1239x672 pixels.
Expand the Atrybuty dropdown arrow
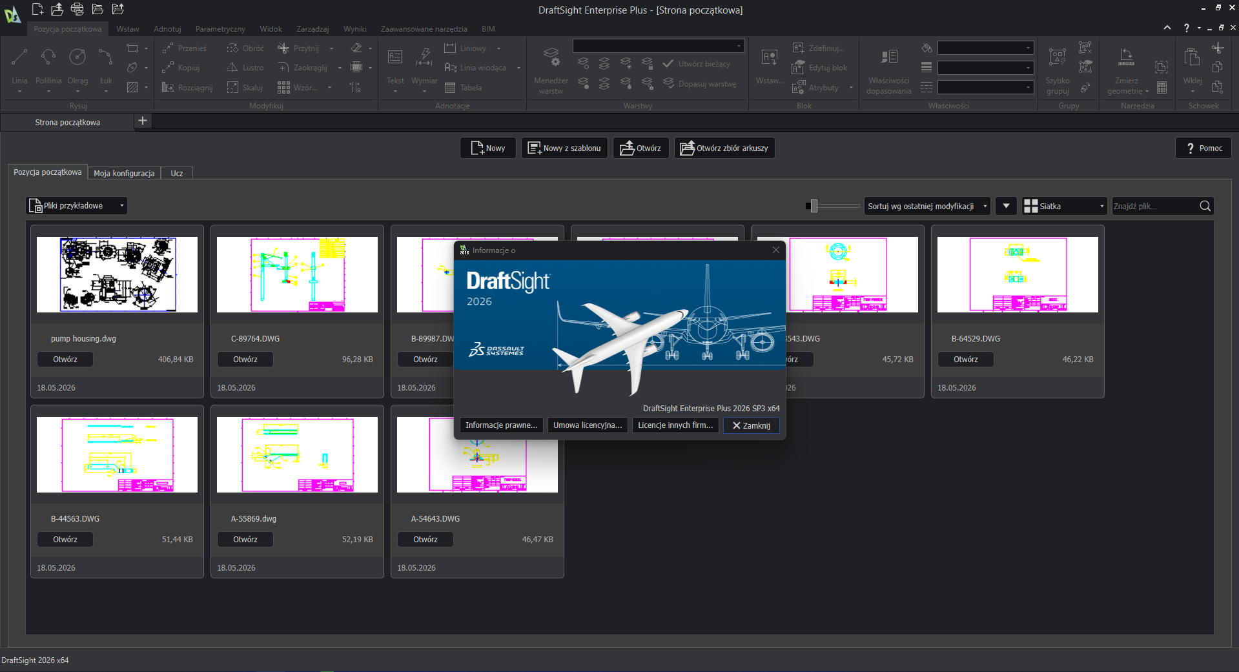point(851,88)
